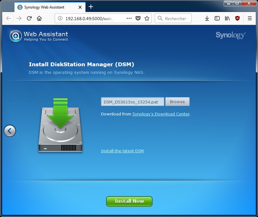Viewport: 258px width, 217px height.
Task: Bookmark this page with star icon
Action: 147,19
